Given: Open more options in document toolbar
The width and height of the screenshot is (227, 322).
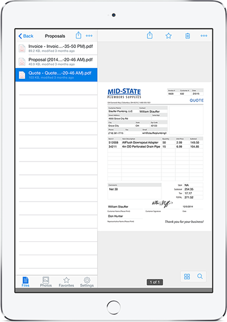Looking at the screenshot, I should pyautogui.click(x=204, y=36).
